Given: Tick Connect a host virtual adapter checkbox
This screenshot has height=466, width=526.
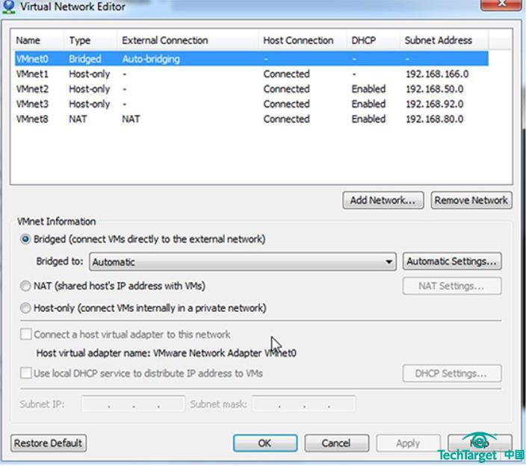Looking at the screenshot, I should point(26,334).
